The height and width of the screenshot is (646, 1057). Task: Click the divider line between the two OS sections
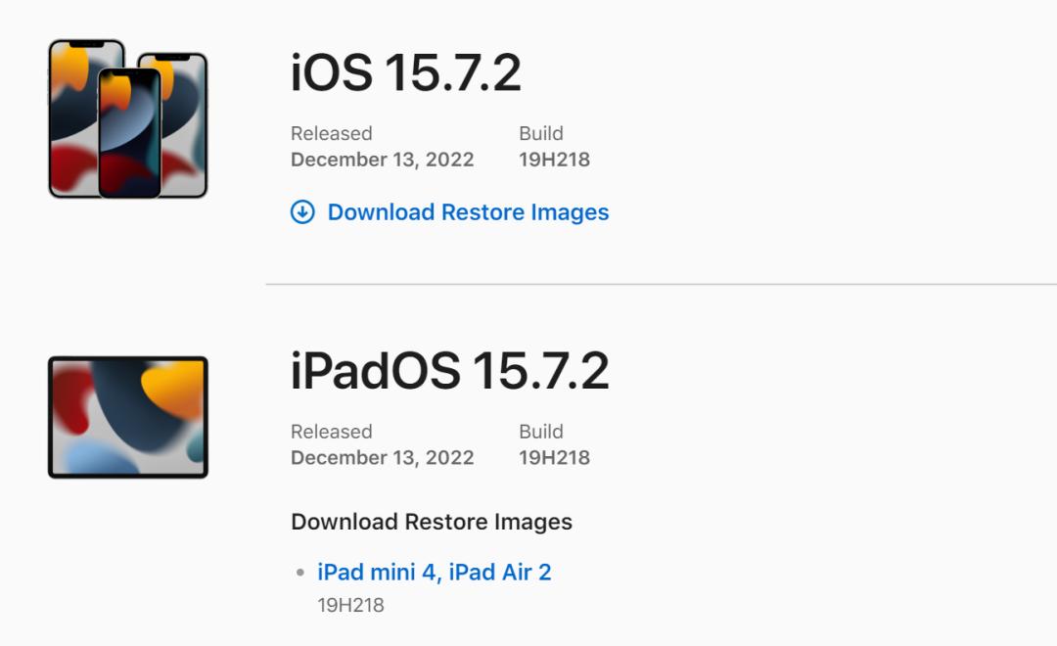[x=661, y=285]
